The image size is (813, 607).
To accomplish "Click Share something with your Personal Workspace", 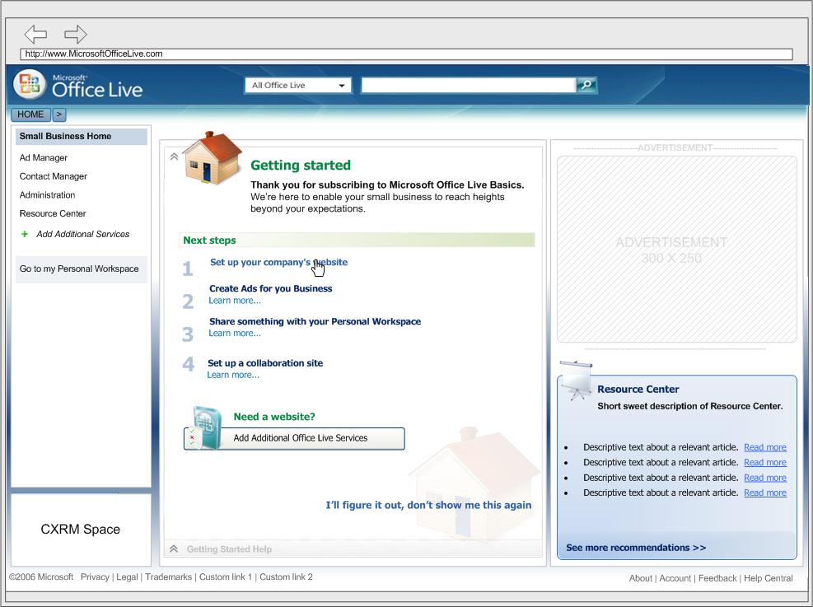I will 315,321.
